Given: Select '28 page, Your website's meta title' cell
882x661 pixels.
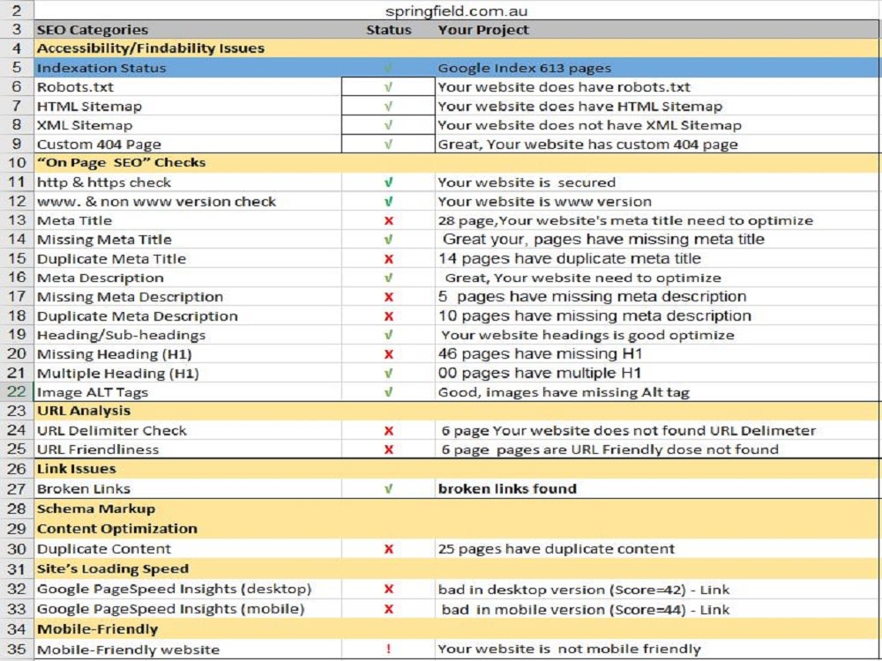Looking at the screenshot, I should tap(657, 221).
